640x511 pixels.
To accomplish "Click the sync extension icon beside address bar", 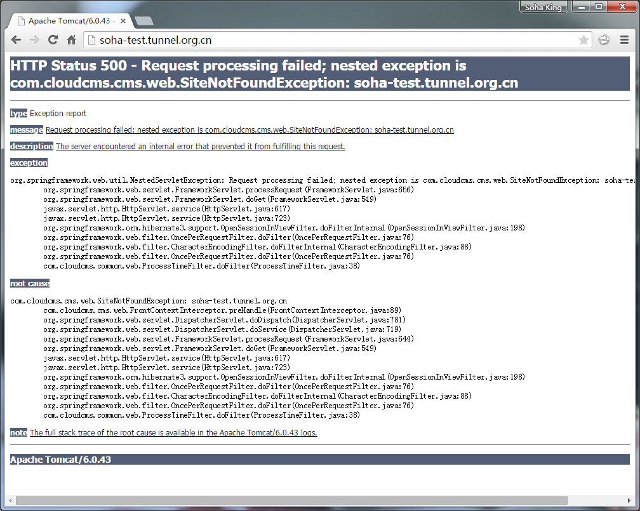I will [x=604, y=39].
